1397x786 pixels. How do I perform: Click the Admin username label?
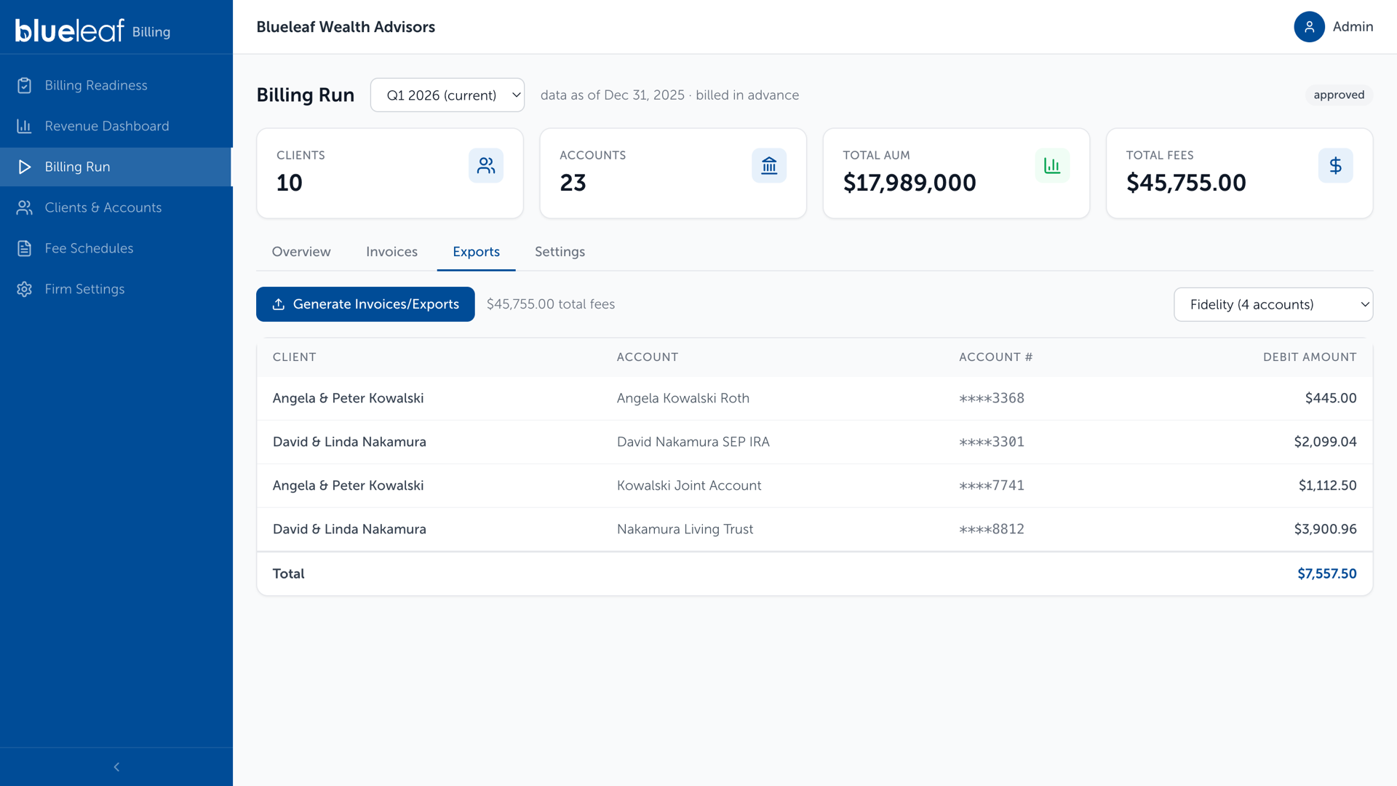tap(1353, 27)
